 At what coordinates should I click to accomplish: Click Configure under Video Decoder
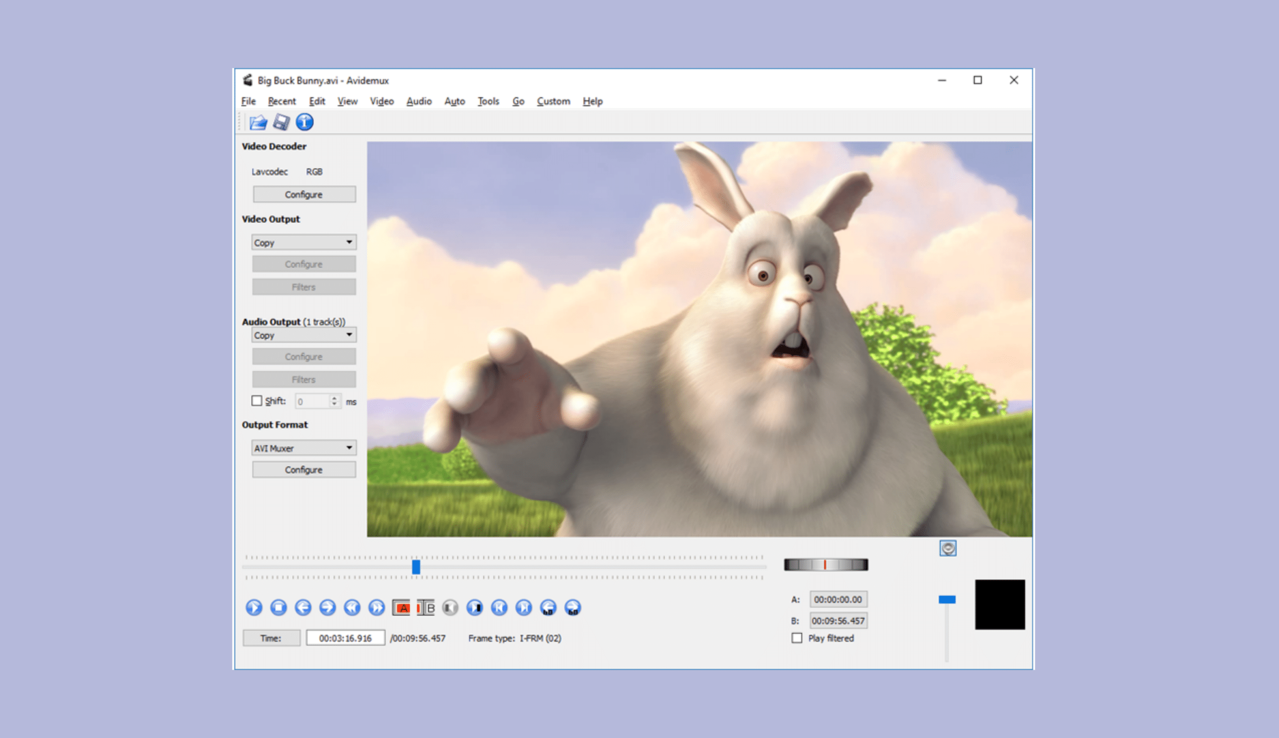[304, 194]
